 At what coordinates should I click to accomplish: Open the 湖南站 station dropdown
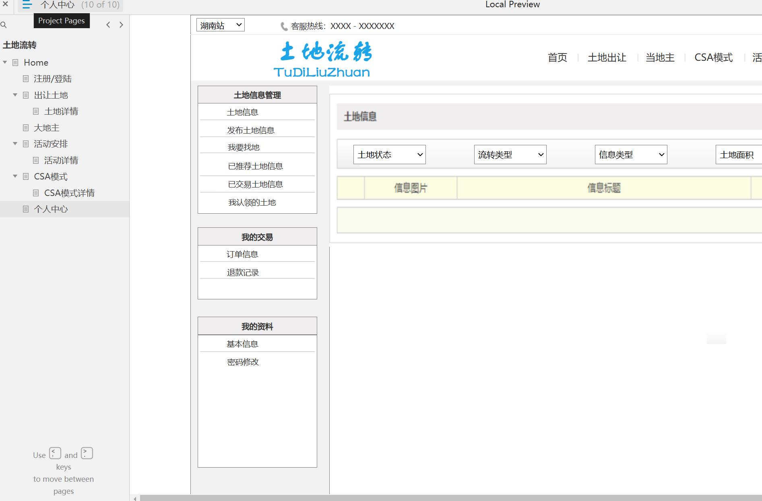tap(221, 25)
